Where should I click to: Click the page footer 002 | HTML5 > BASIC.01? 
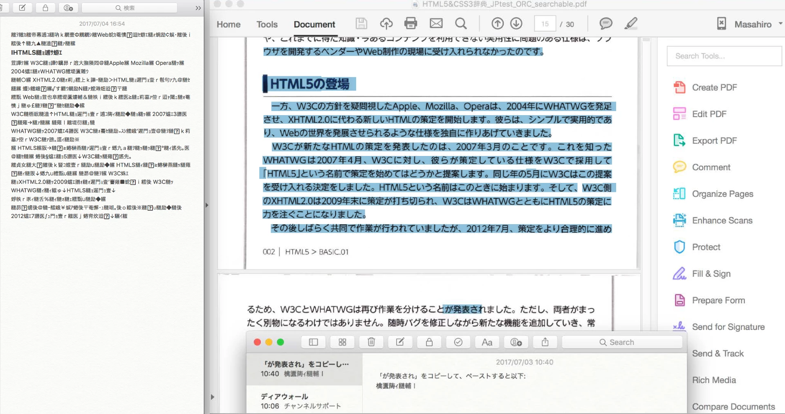(x=305, y=252)
